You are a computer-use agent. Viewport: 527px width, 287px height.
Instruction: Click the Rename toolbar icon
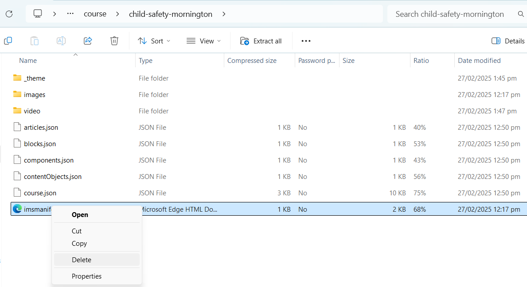[x=61, y=41]
